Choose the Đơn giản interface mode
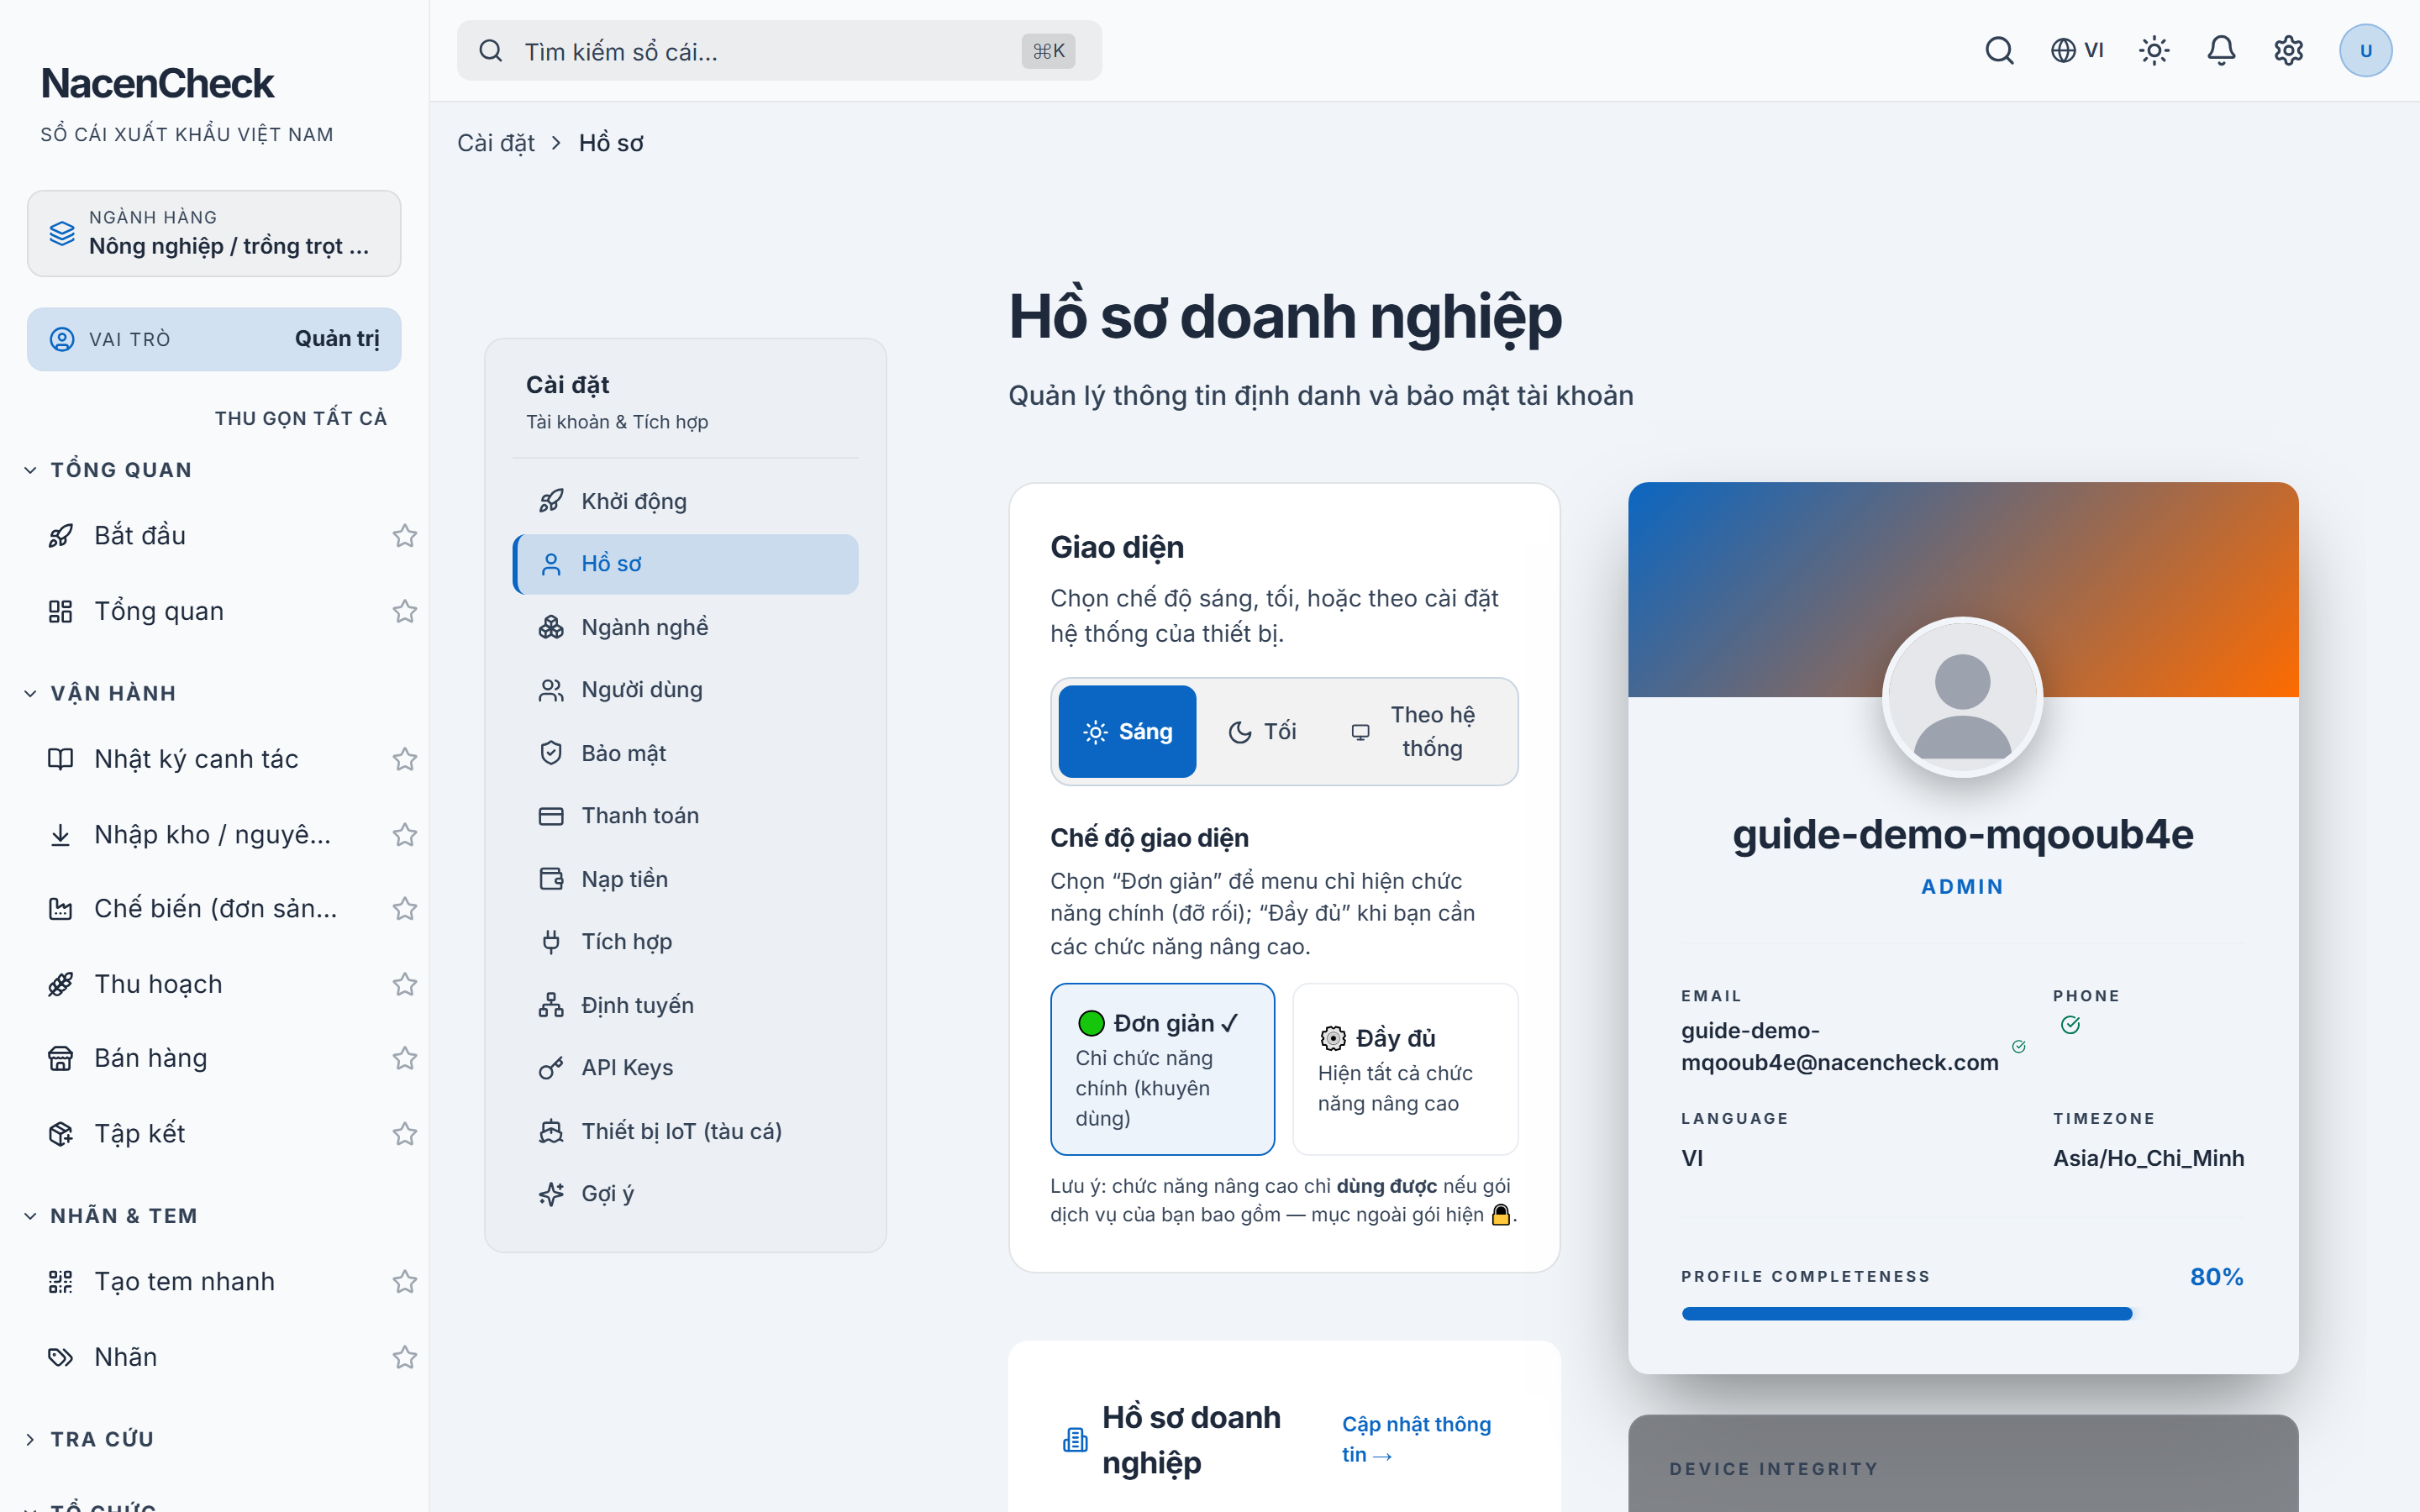Image resolution: width=2420 pixels, height=1512 pixels. pos(1162,1068)
